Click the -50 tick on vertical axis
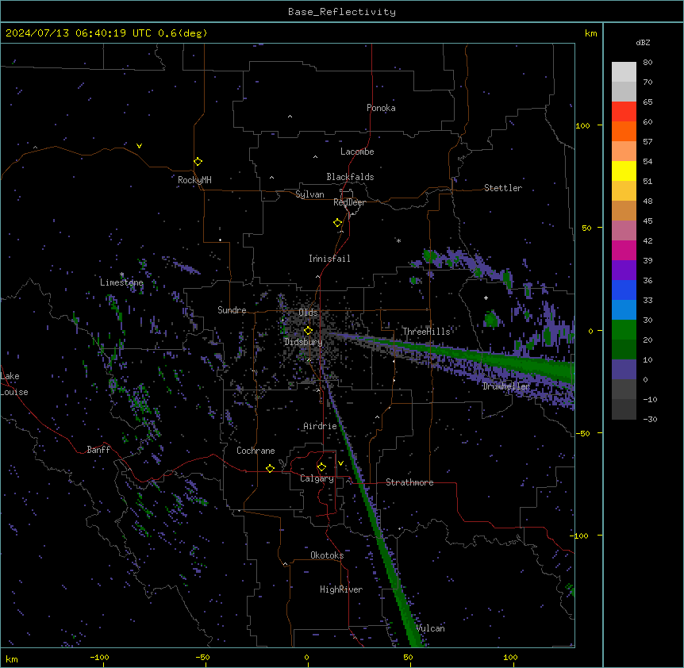684x668 pixels. pos(582,433)
